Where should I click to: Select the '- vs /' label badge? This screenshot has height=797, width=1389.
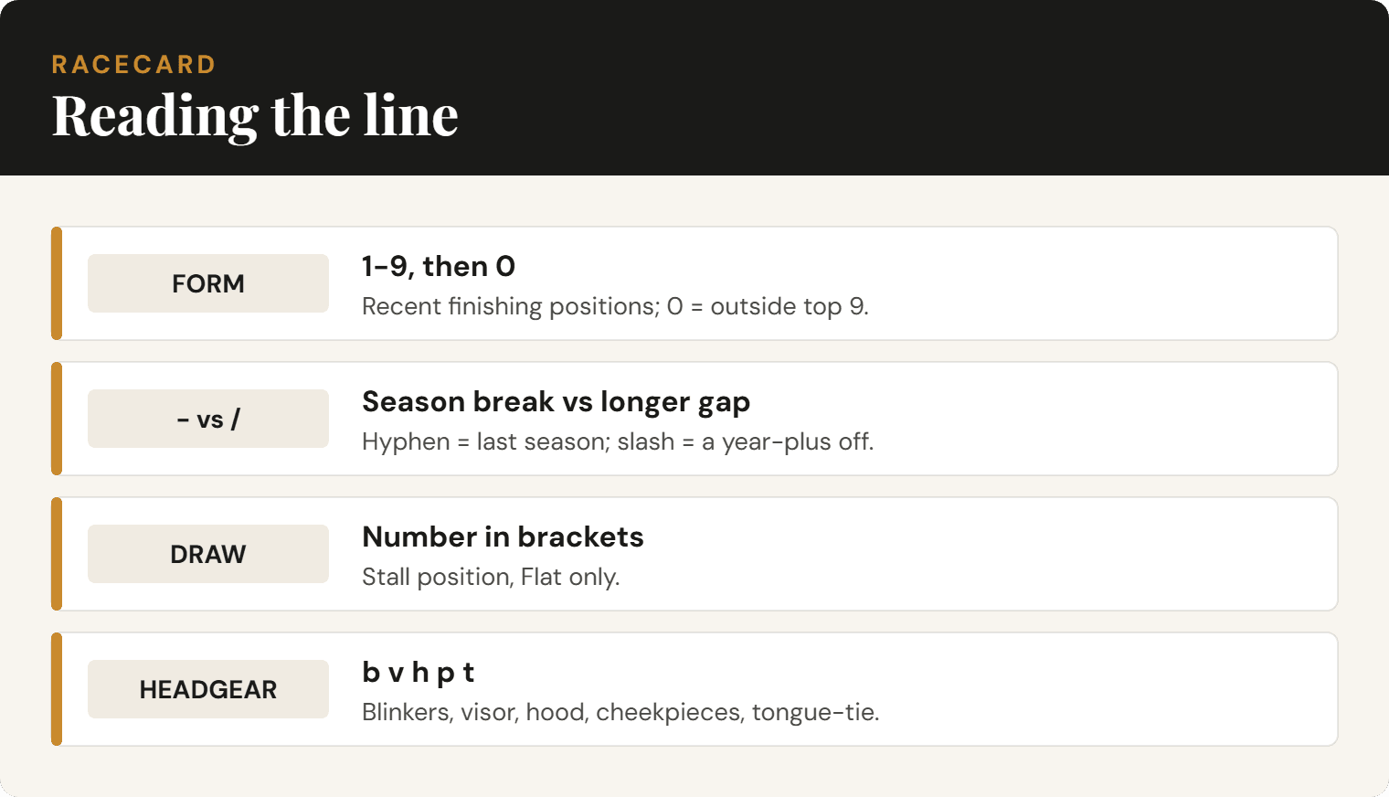pos(208,419)
